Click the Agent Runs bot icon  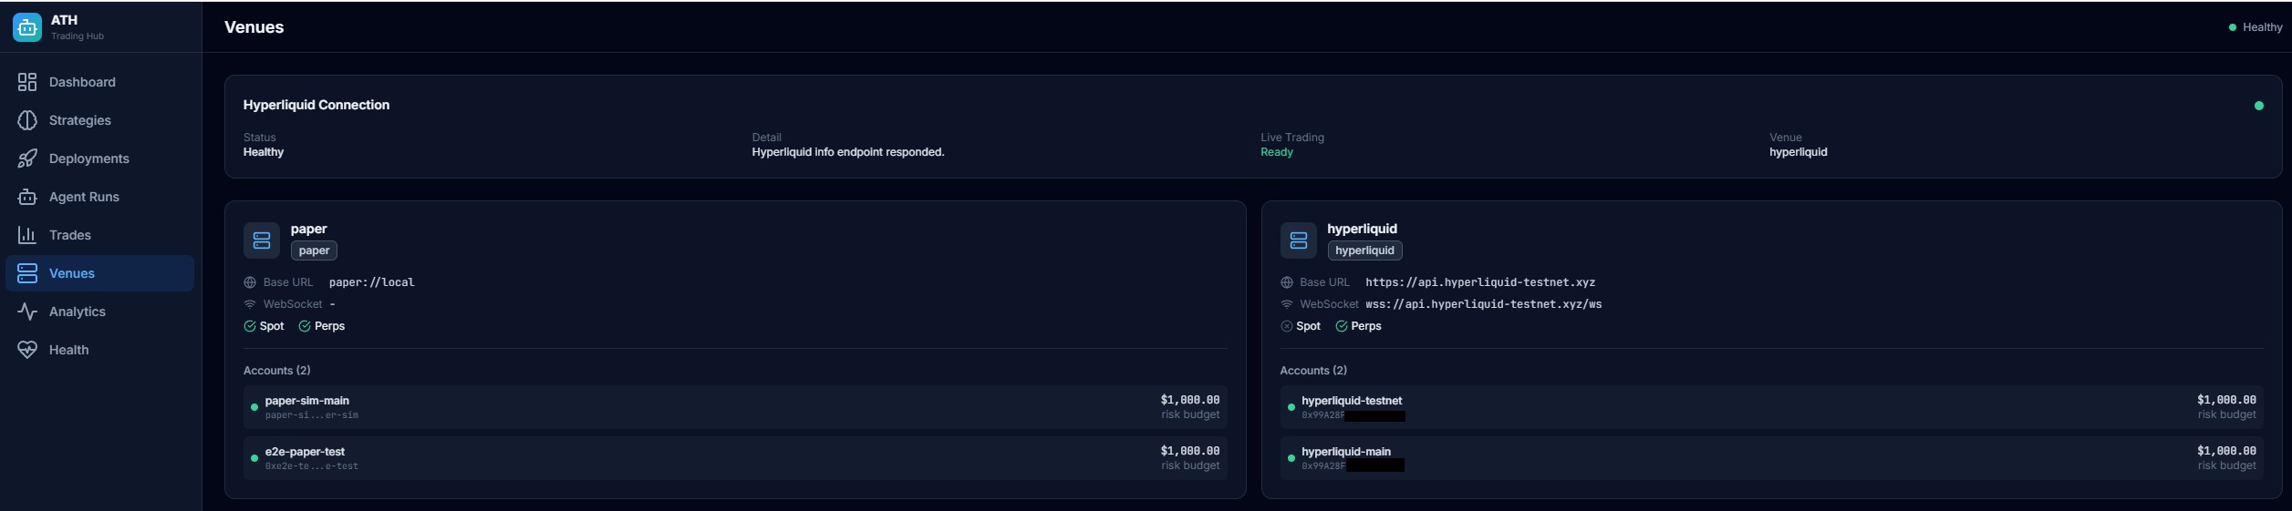tap(27, 197)
